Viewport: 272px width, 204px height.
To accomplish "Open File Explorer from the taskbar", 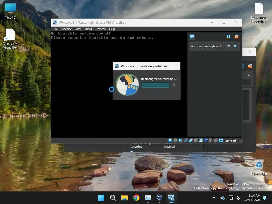I will coord(124,198).
